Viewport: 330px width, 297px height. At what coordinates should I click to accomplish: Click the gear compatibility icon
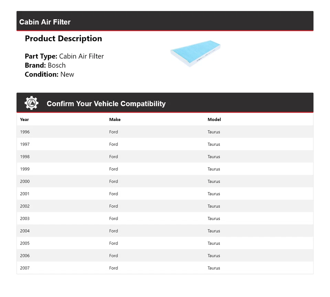click(31, 103)
